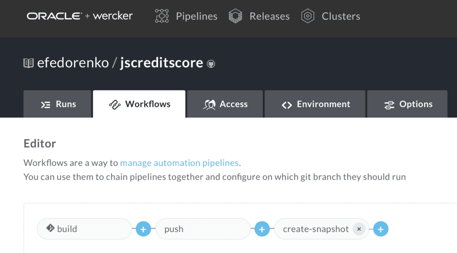This screenshot has width=457, height=253.
Task: Click the Workflows chain-link icon
Action: pyautogui.click(x=115, y=105)
